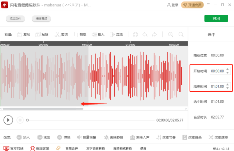The image size is (234, 151).
Task: Click the version v3.1.6 text
Action: pos(221,149)
